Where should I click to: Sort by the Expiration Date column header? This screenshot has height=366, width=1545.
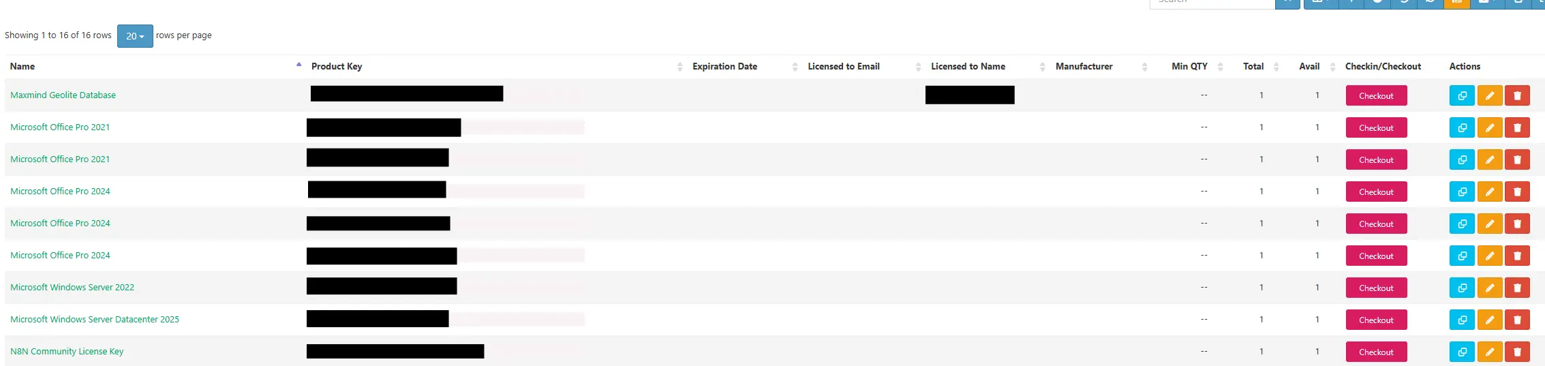tap(724, 66)
